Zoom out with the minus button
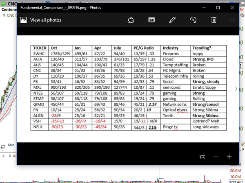The height and width of the screenshot is (183, 245). (x=216, y=157)
